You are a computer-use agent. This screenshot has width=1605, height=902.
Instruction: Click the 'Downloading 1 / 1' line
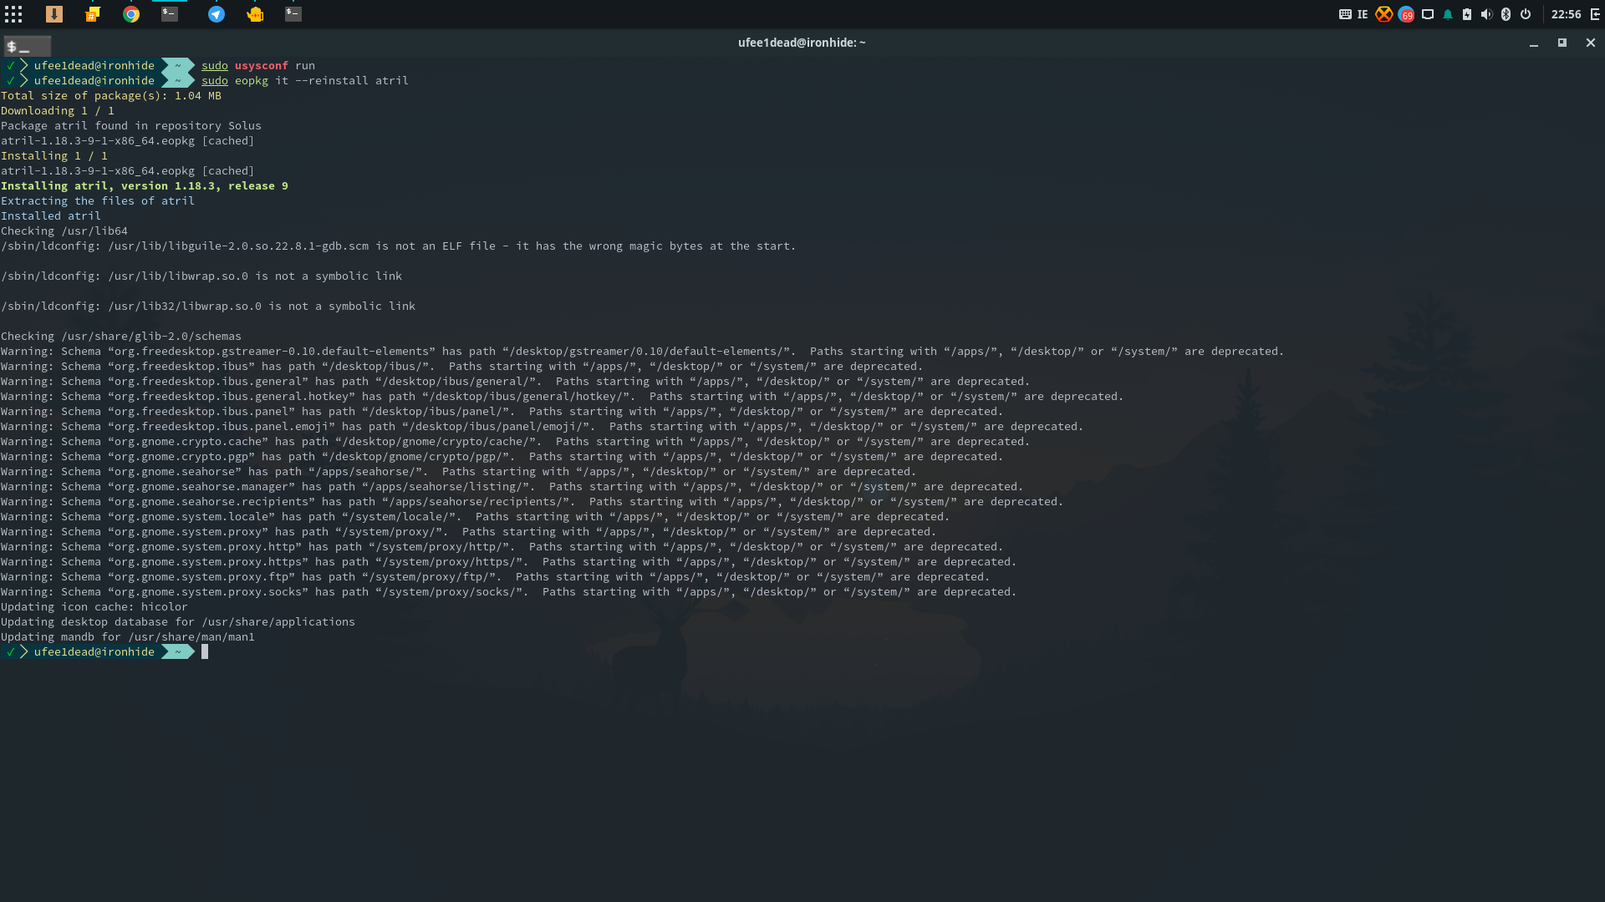[58, 110]
